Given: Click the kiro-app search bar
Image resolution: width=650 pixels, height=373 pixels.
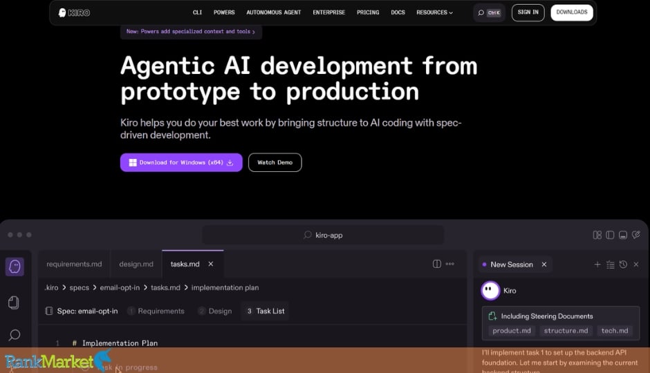Looking at the screenshot, I should (x=323, y=235).
